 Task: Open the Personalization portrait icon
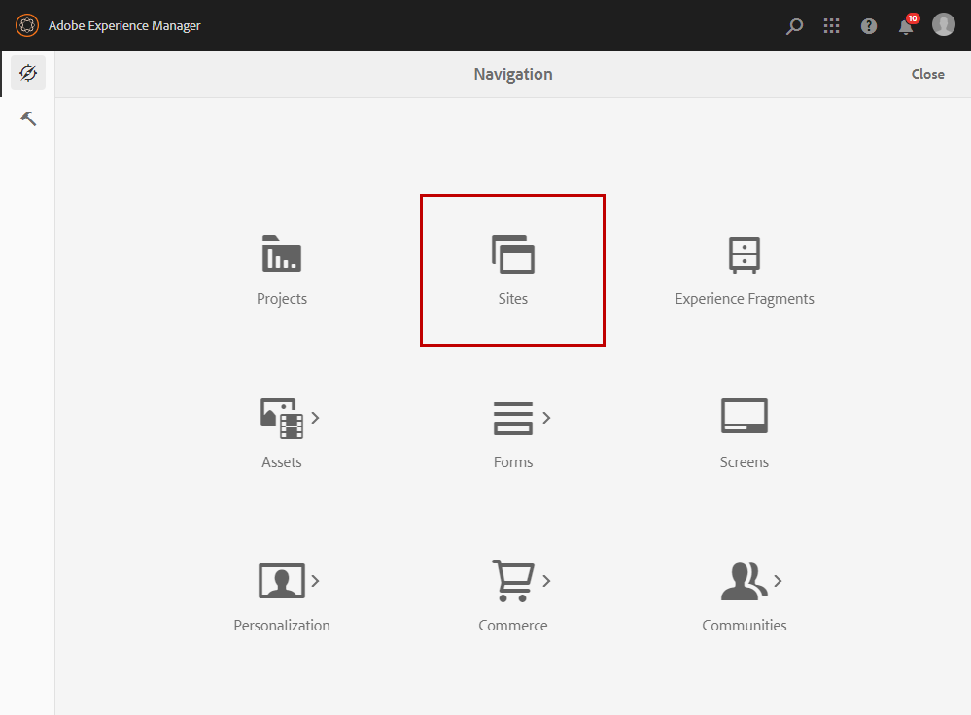coord(281,581)
